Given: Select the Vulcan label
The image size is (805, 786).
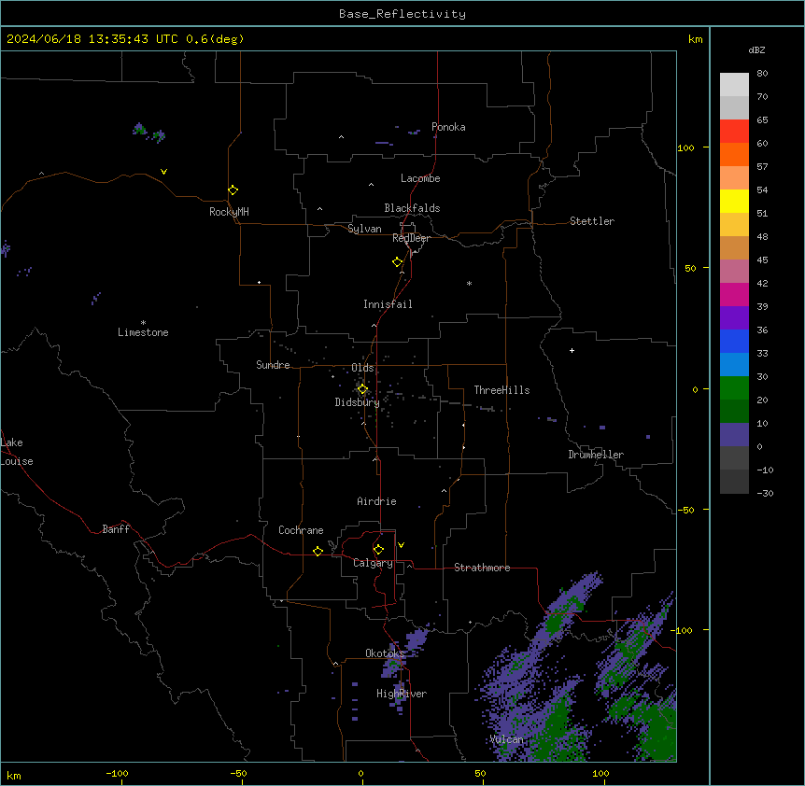Looking at the screenshot, I should click(x=507, y=739).
